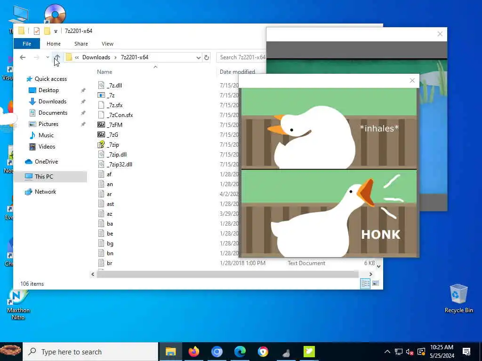Open the recent locations dropdown chevron

pyautogui.click(x=48, y=57)
